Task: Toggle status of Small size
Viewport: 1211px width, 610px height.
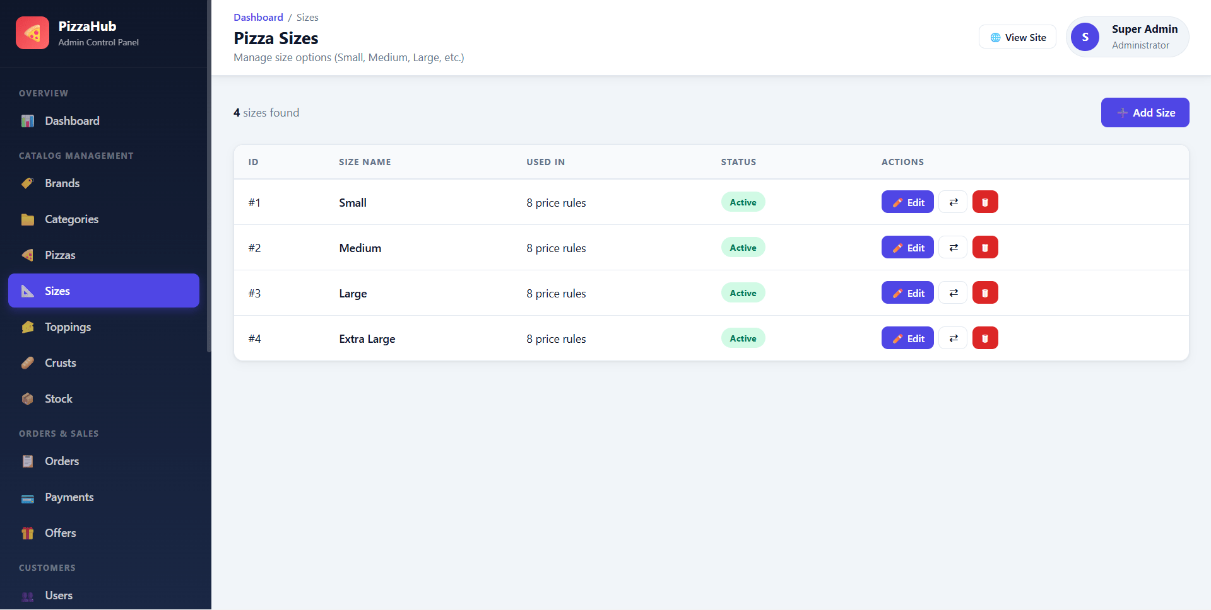Action: (x=953, y=202)
